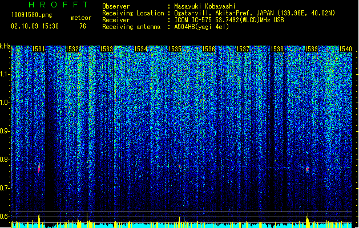Image resolution: width=359 pixels, height=228 pixels.
Task: Click the HROFFT title text
Action: [x=58, y=5]
